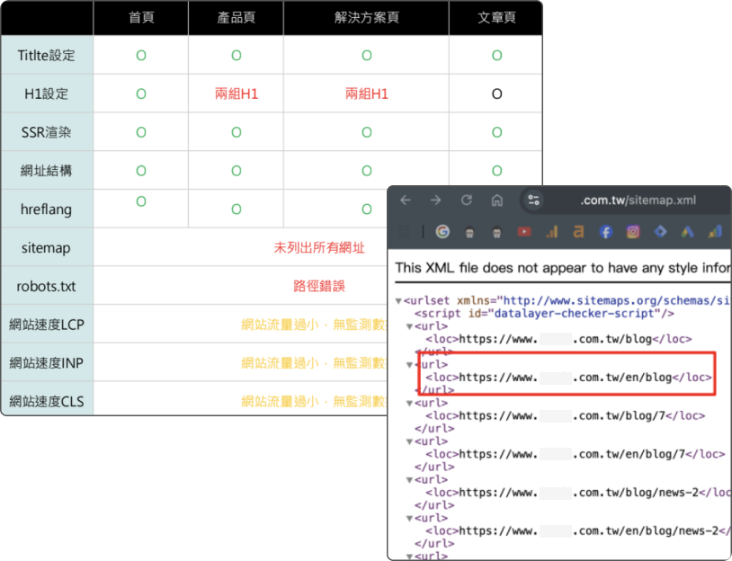Click the SSR渲染 row label
732x561 pixels.
point(46,132)
